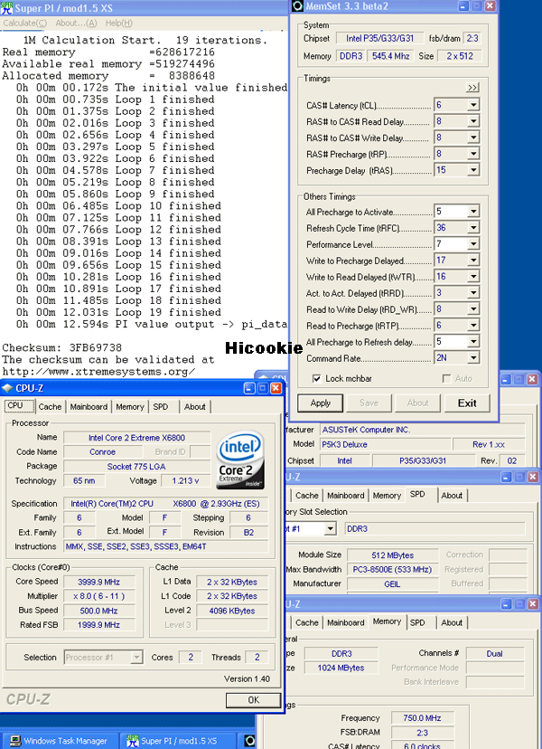
Task: Expand the Read to Write Delay dropdown
Action: pyautogui.click(x=472, y=309)
